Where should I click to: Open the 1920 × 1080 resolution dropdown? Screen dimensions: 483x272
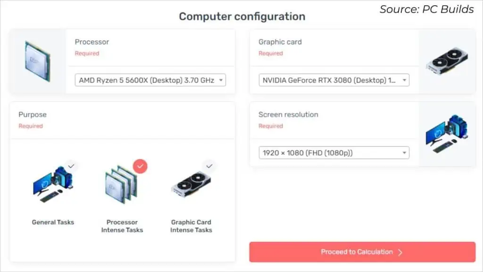click(x=334, y=153)
